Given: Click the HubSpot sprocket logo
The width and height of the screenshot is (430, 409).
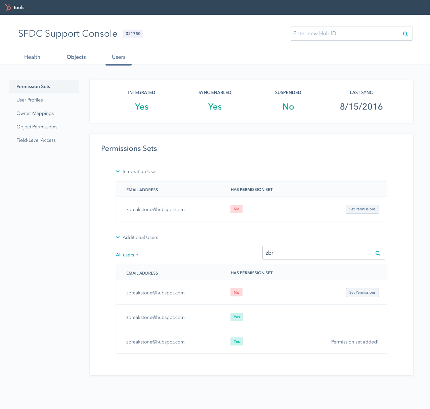Looking at the screenshot, I should click(7, 7).
